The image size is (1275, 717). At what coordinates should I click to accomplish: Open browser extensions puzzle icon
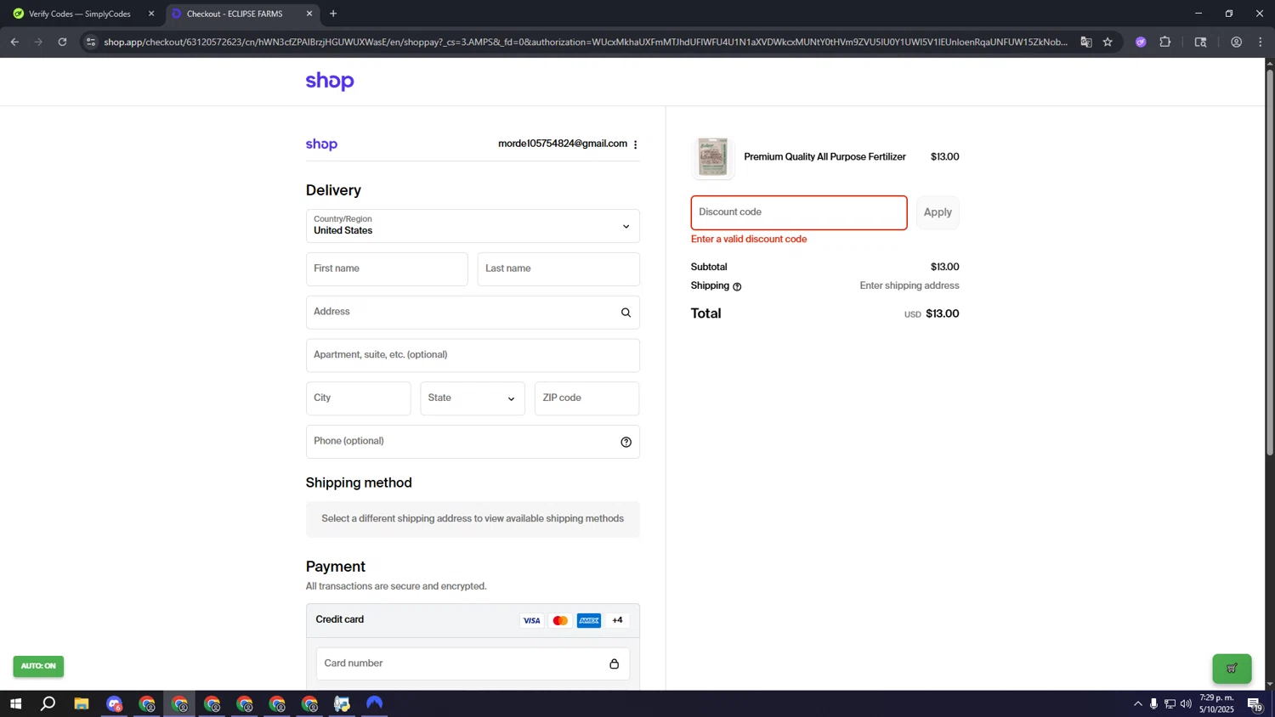click(1165, 42)
